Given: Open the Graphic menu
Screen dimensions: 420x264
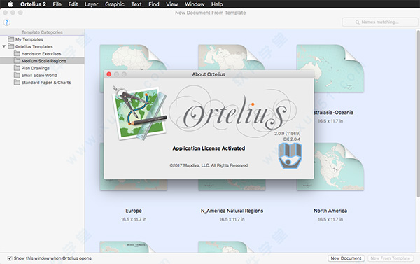Looking at the screenshot, I should click(115, 4).
